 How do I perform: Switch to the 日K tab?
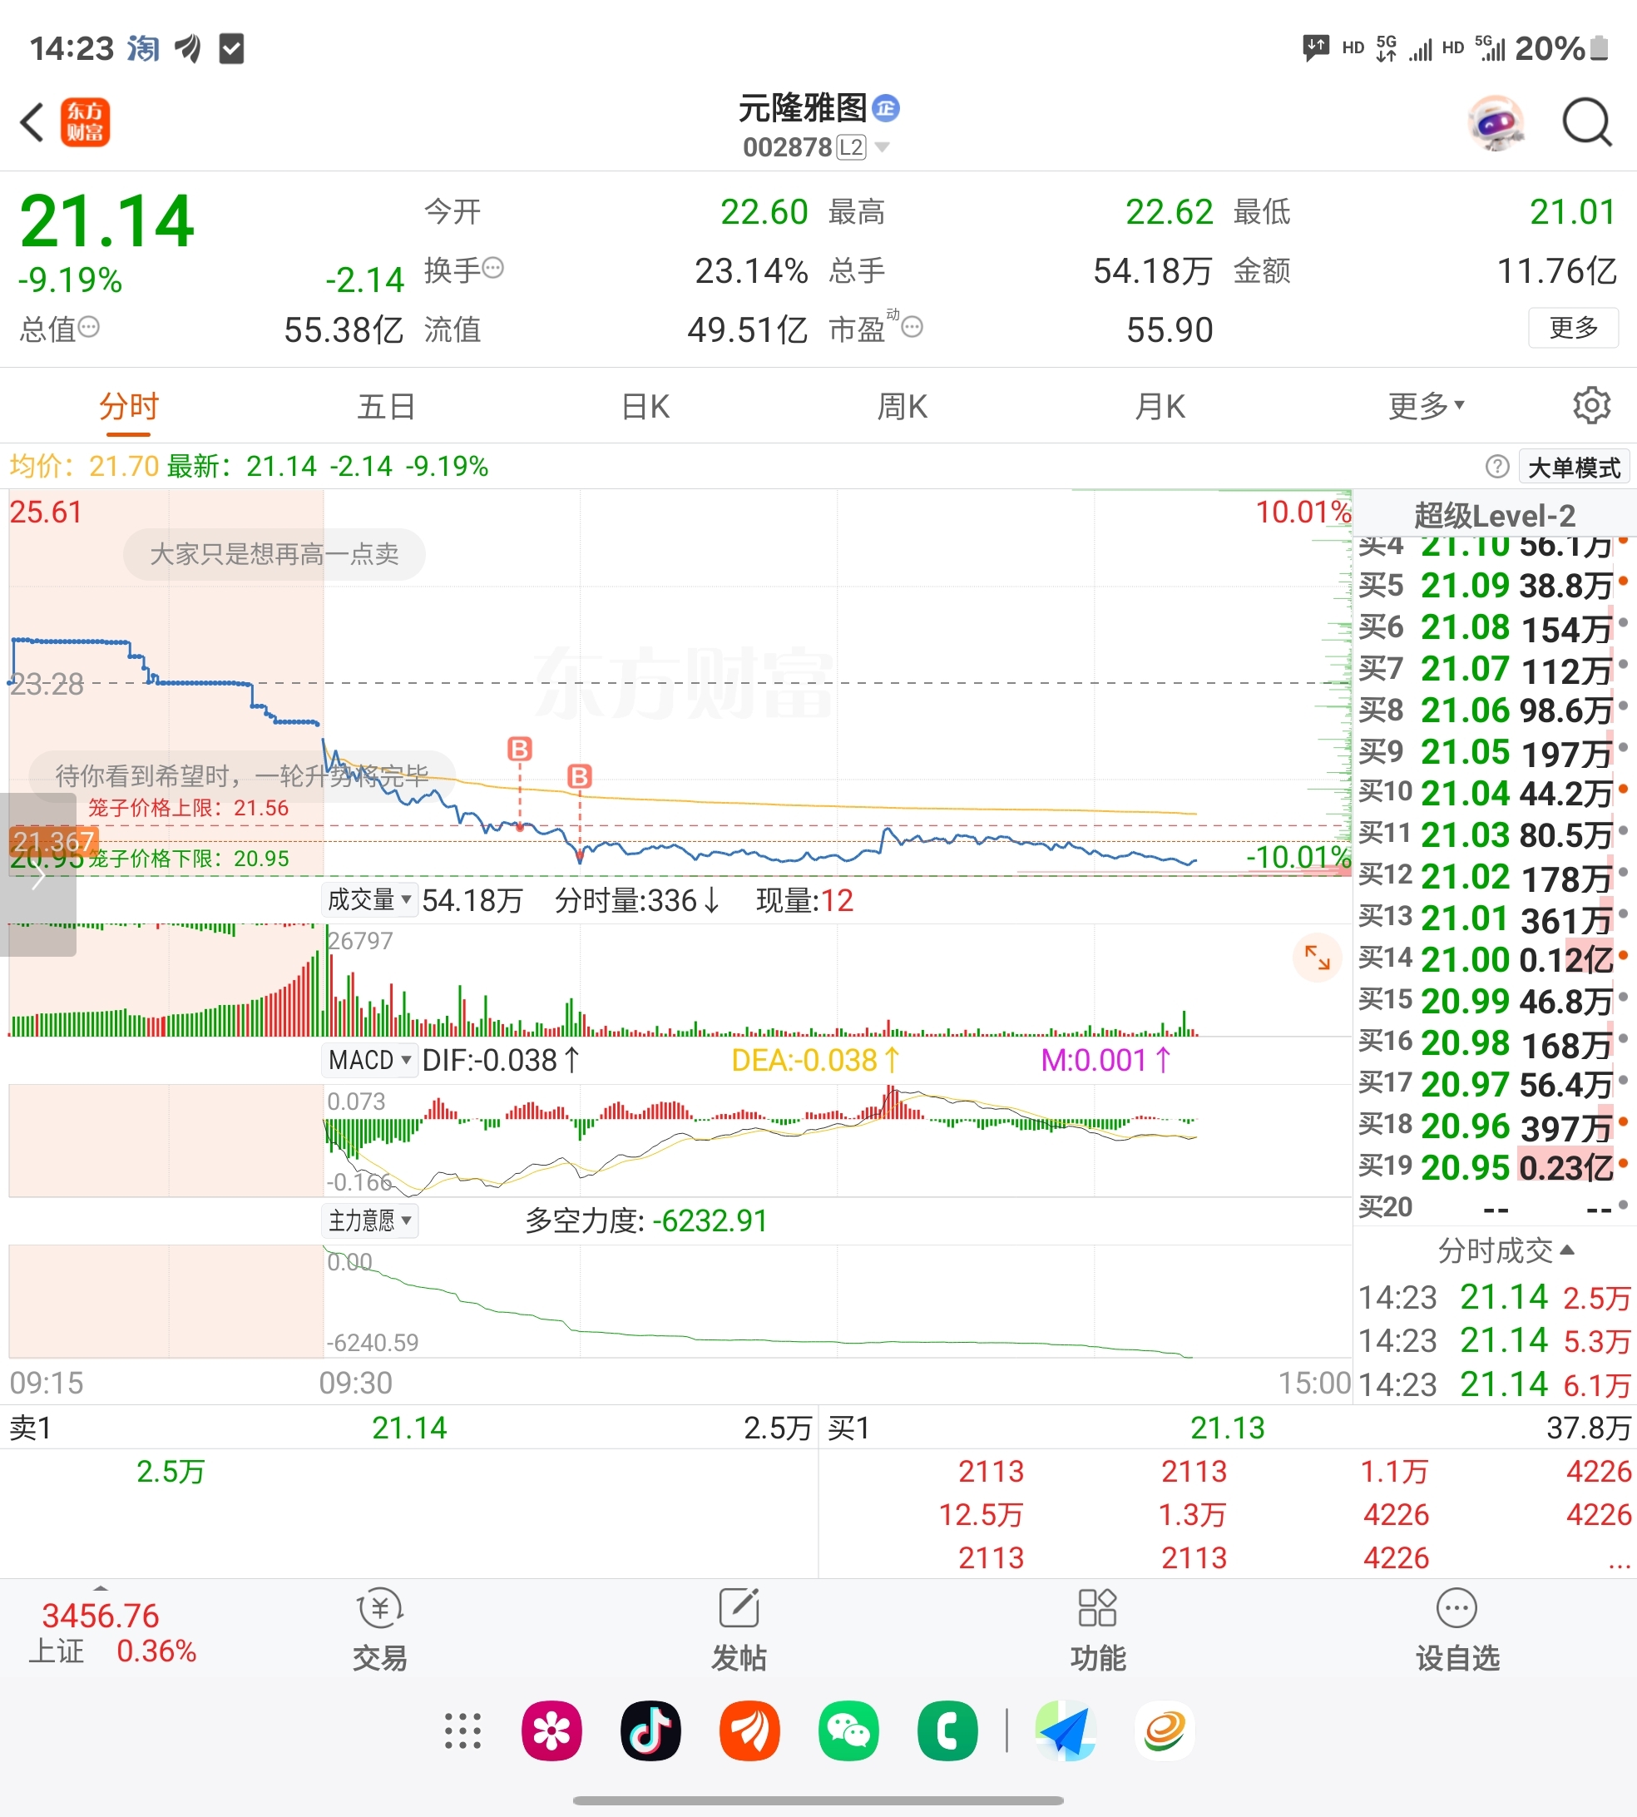645,407
